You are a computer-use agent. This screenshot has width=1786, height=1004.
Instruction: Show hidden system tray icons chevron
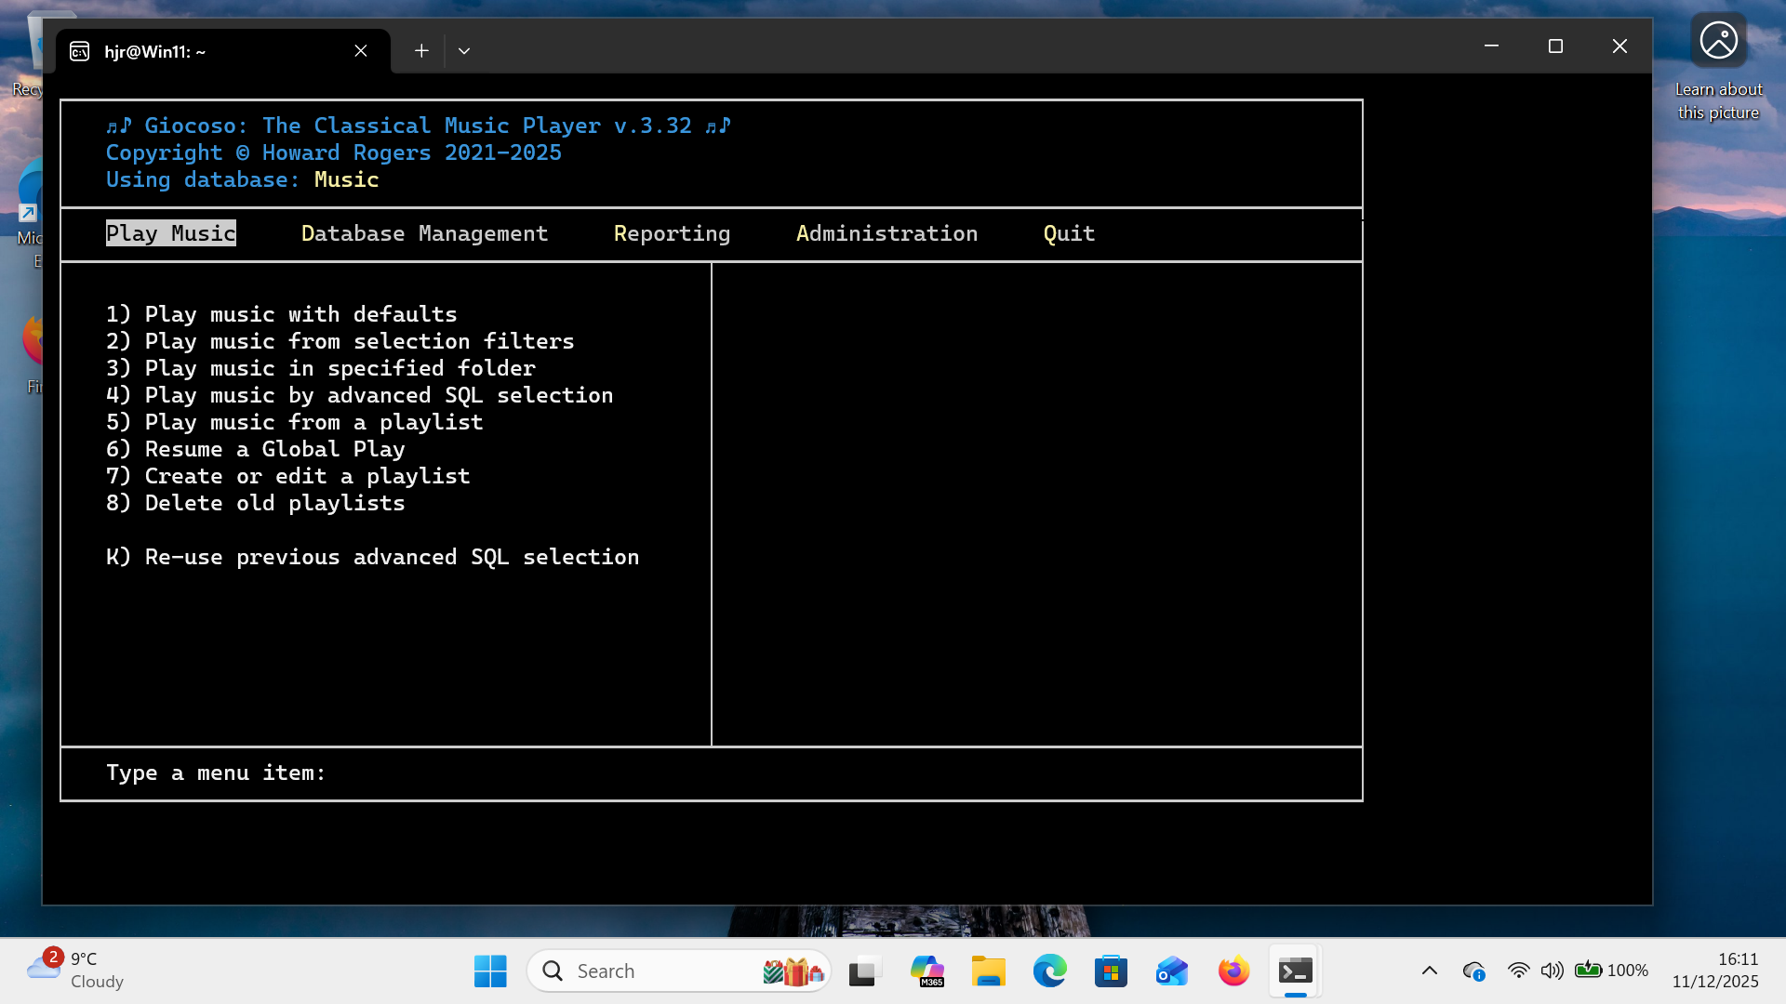(x=1430, y=971)
